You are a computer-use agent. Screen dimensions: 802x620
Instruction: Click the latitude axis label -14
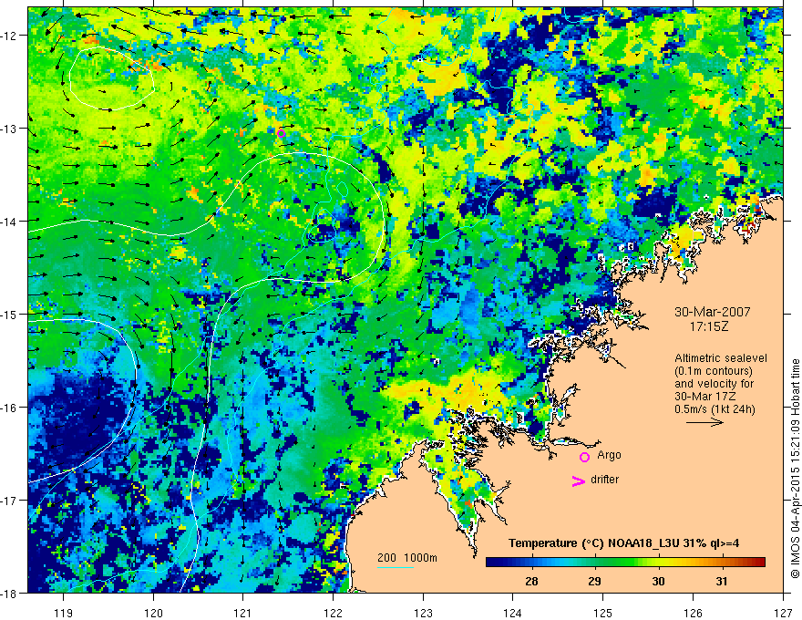click(9, 222)
